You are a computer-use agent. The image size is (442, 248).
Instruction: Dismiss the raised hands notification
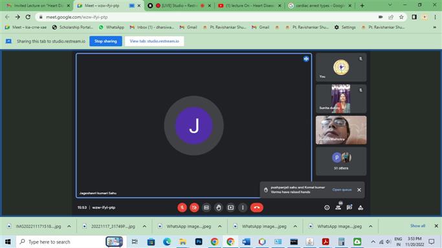359,190
